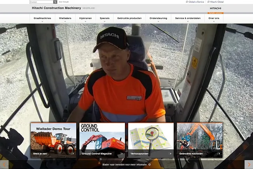The image size is (253, 169).
Task: Click the scroll-down circle icon
Action: pos(149,165)
